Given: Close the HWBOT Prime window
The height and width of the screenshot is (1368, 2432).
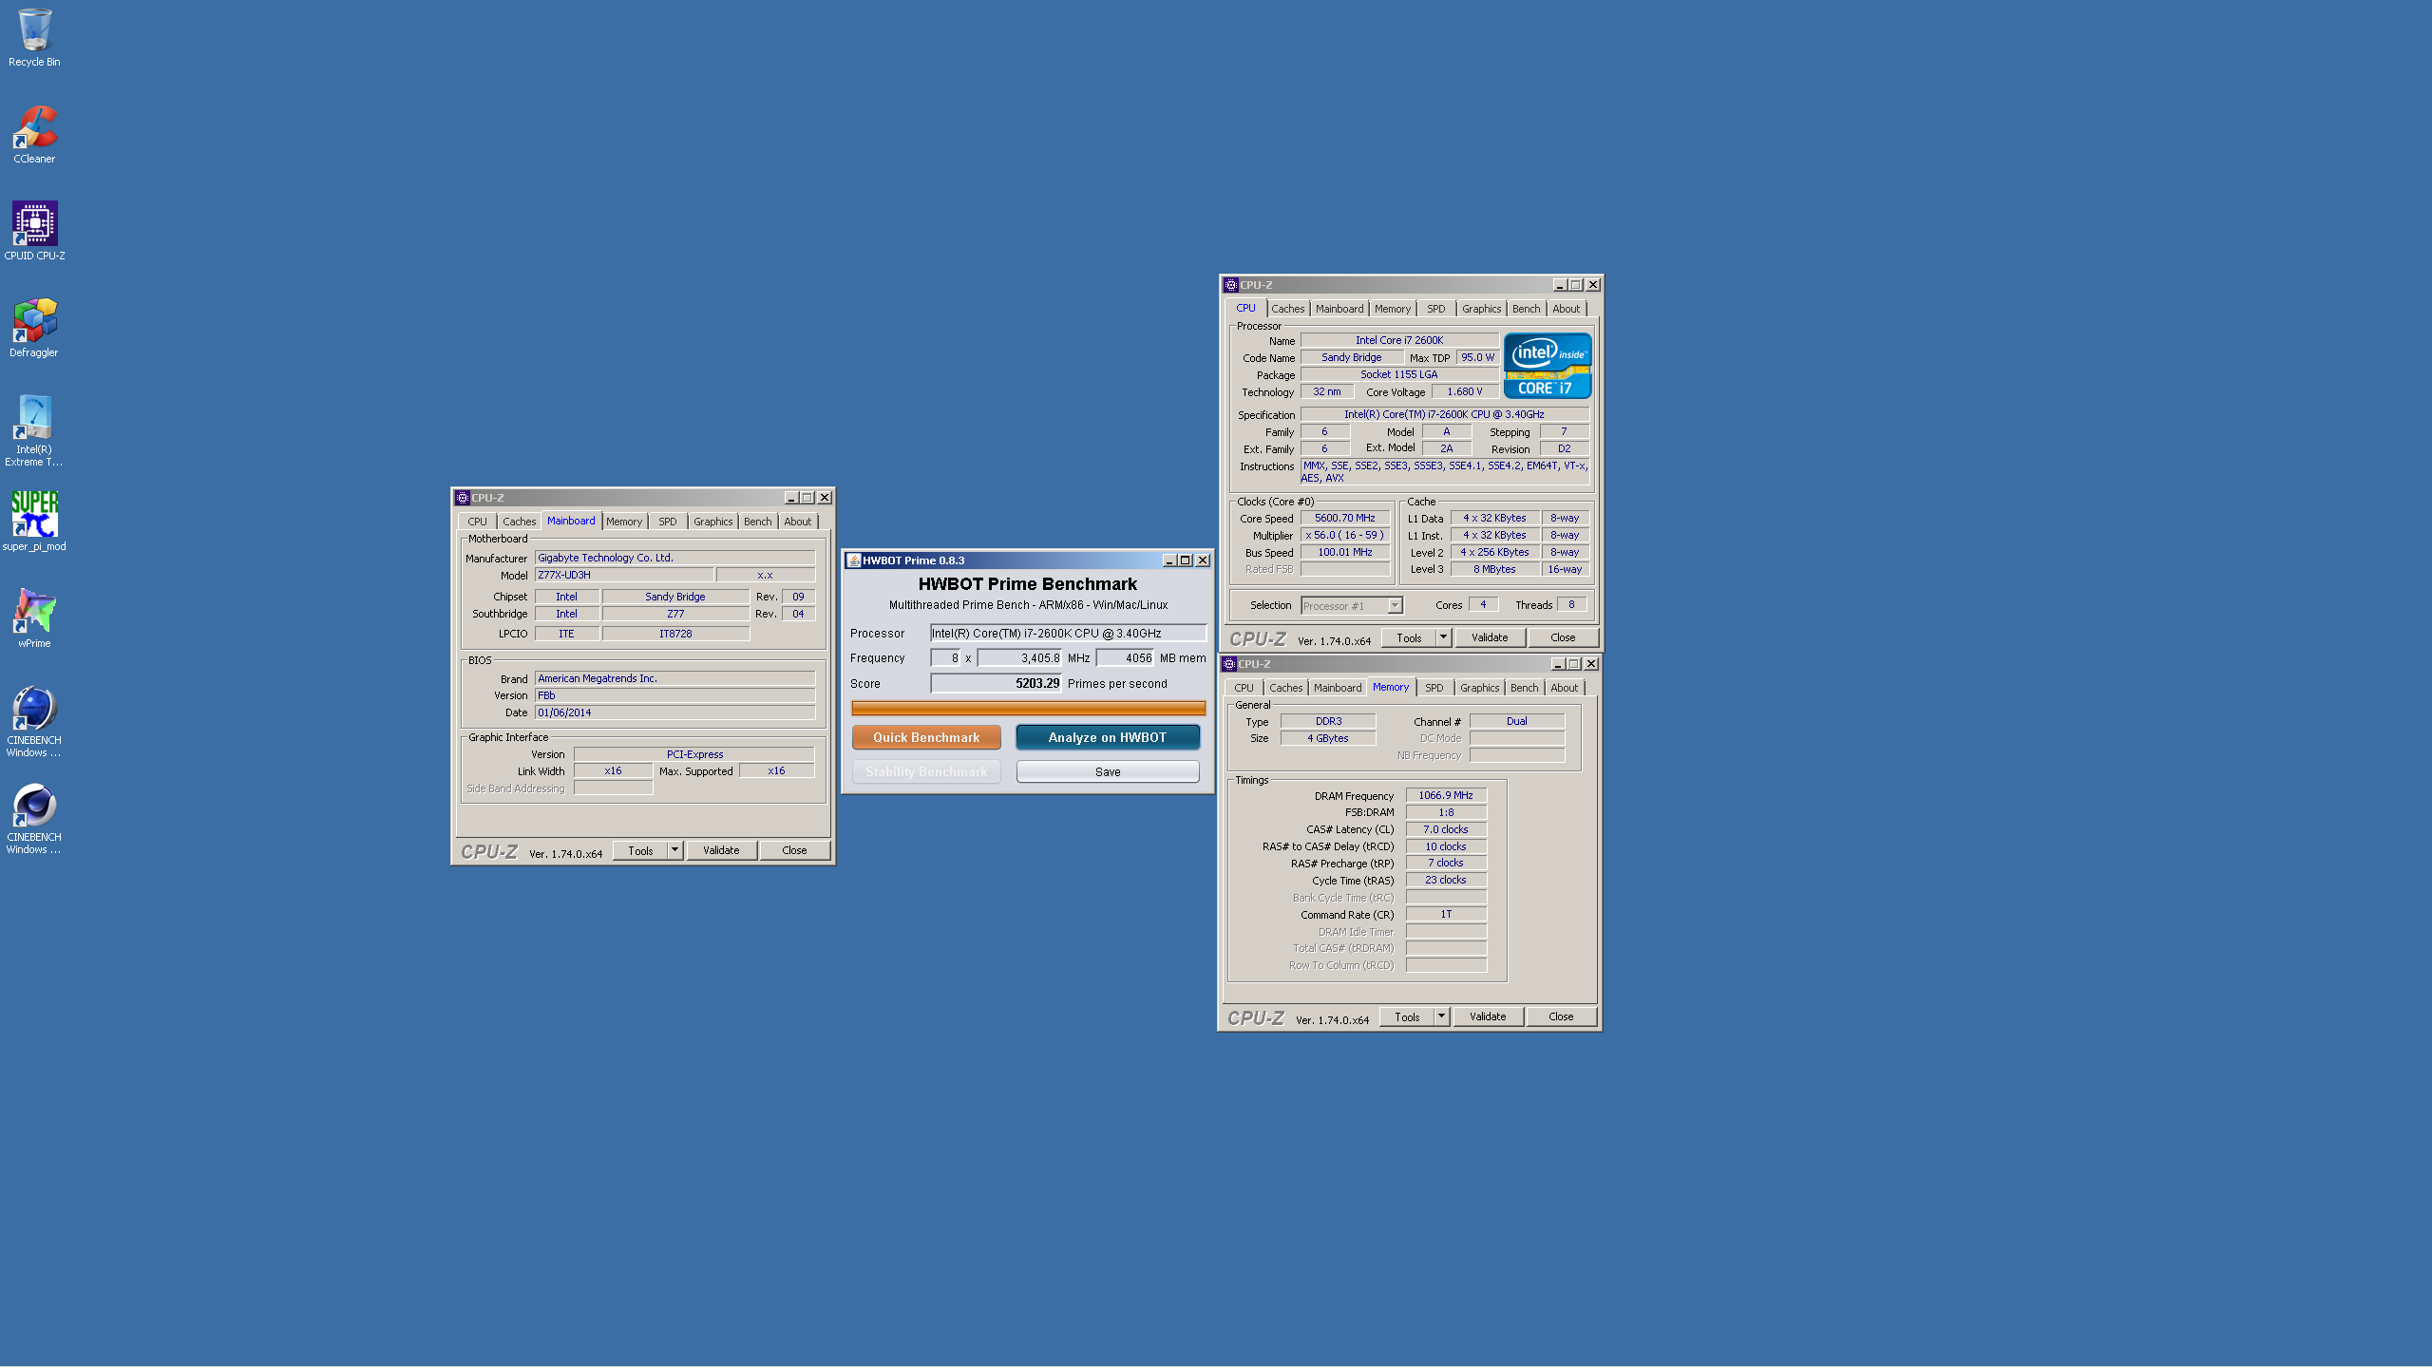Looking at the screenshot, I should point(1203,560).
